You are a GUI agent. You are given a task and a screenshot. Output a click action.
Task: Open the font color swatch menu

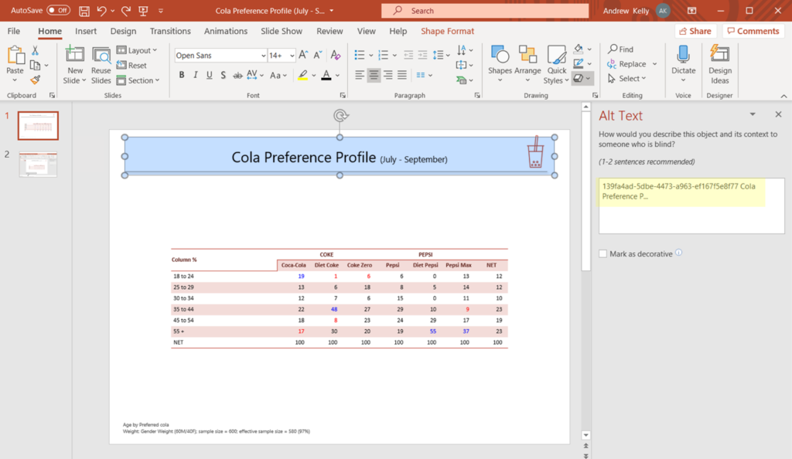[x=336, y=75]
